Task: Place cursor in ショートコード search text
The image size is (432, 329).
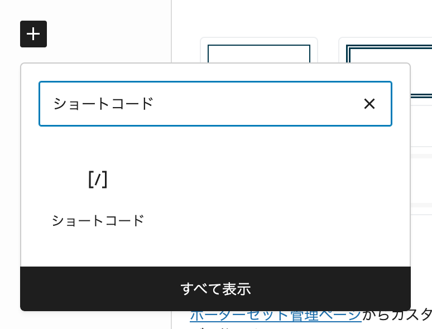Action: (103, 104)
